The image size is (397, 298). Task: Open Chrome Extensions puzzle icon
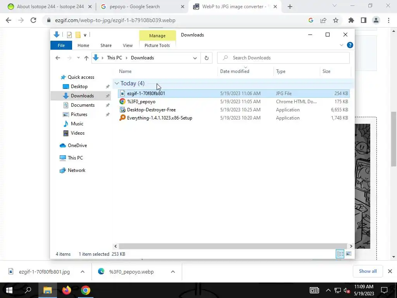351,20
